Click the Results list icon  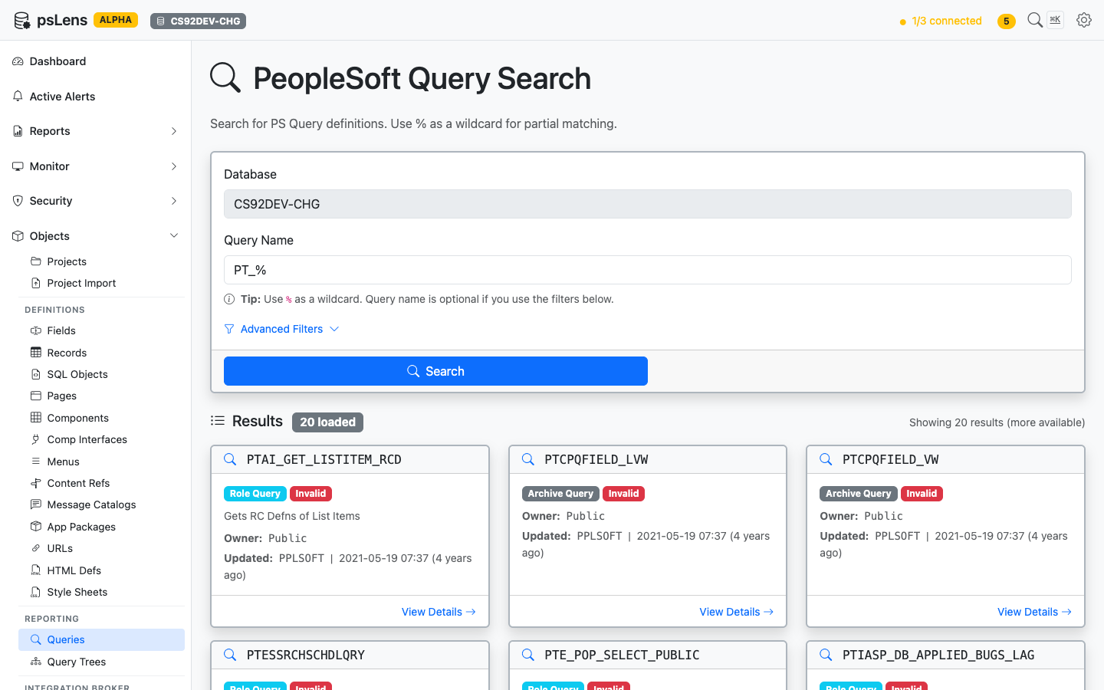(x=218, y=421)
